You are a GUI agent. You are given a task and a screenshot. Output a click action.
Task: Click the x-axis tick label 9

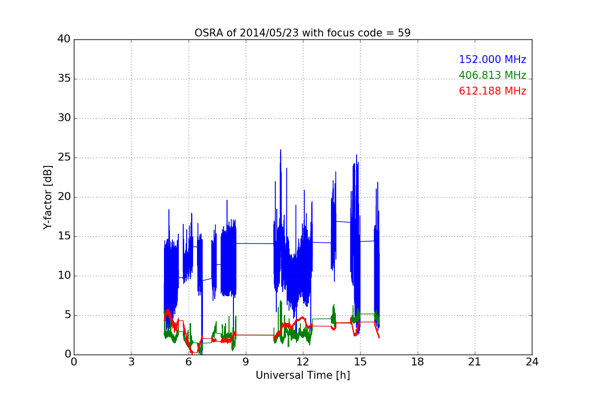tap(246, 362)
